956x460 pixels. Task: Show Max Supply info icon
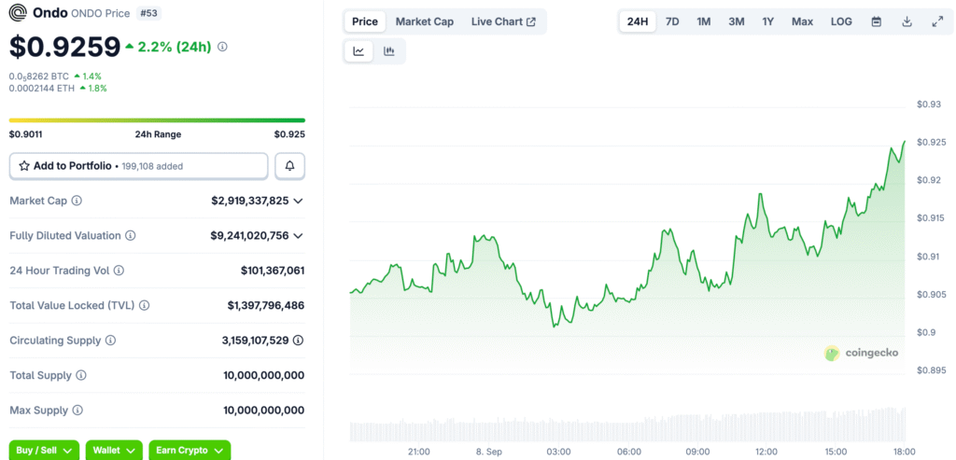(77, 411)
